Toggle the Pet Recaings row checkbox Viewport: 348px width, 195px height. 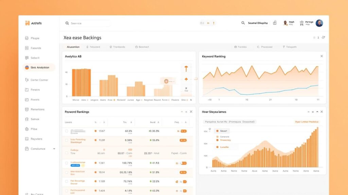[67, 182]
